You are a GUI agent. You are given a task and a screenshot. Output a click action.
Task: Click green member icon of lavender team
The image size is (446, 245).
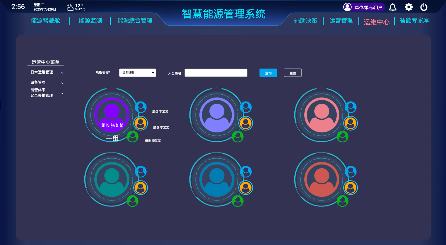click(238, 137)
